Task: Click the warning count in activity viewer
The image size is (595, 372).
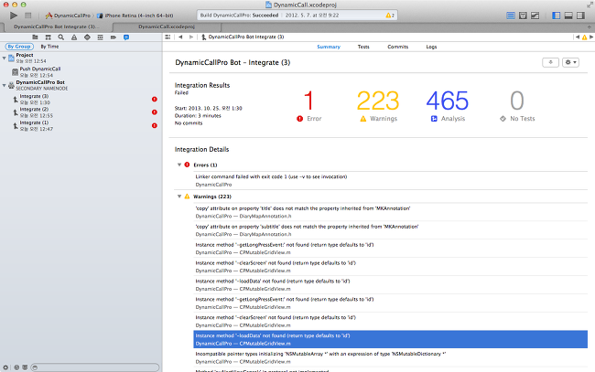Action: click(390, 16)
